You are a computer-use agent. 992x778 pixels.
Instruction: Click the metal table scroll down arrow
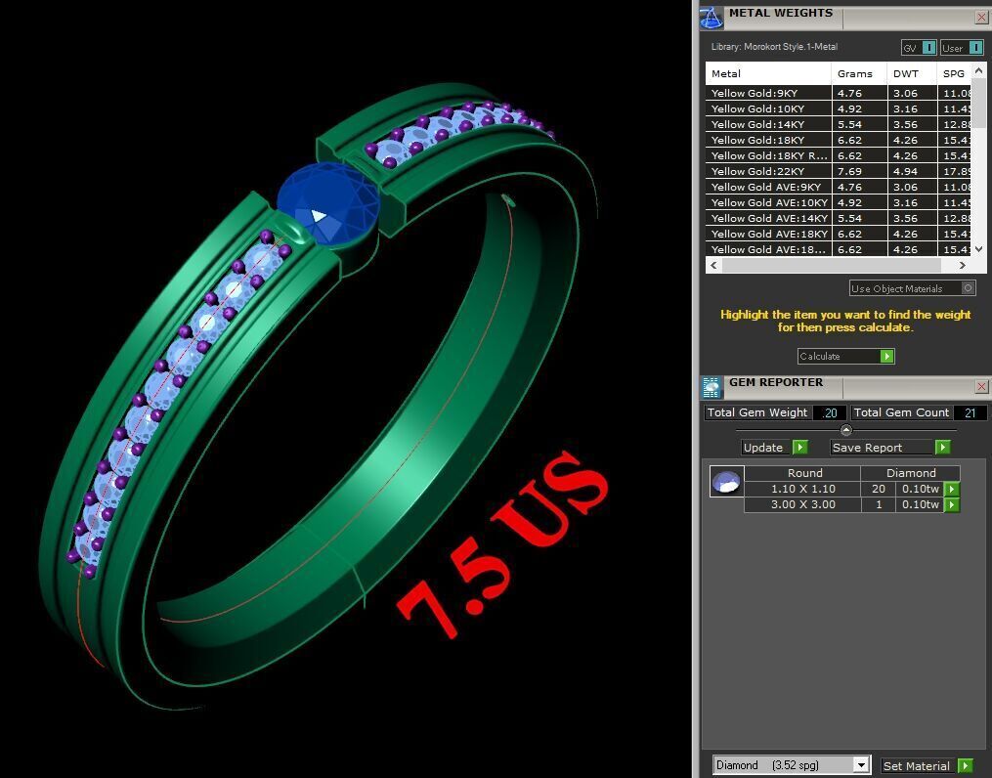tap(978, 249)
